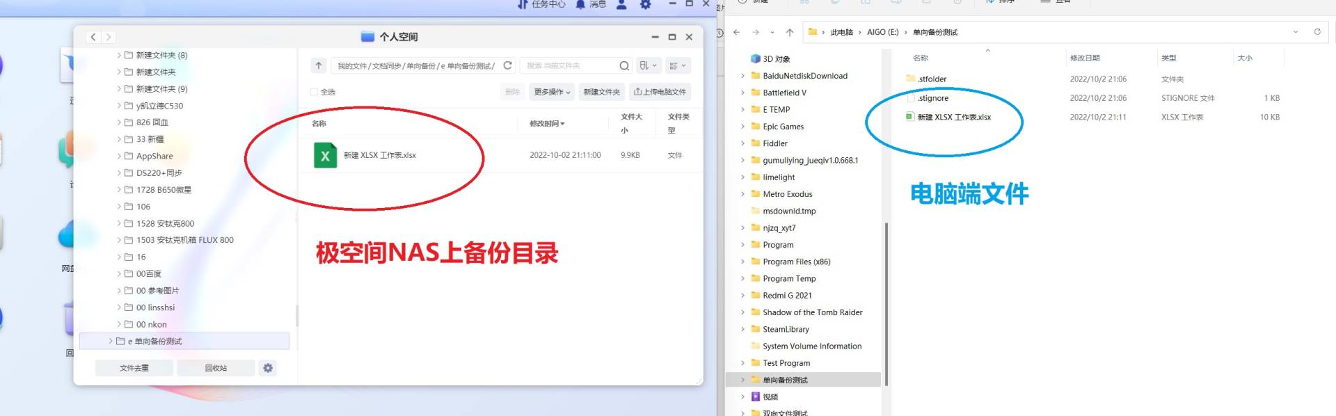This screenshot has width=1336, height=416.
Task: Select 1503 安钛克机箱 FLUX 800 folder
Action: click(x=185, y=240)
